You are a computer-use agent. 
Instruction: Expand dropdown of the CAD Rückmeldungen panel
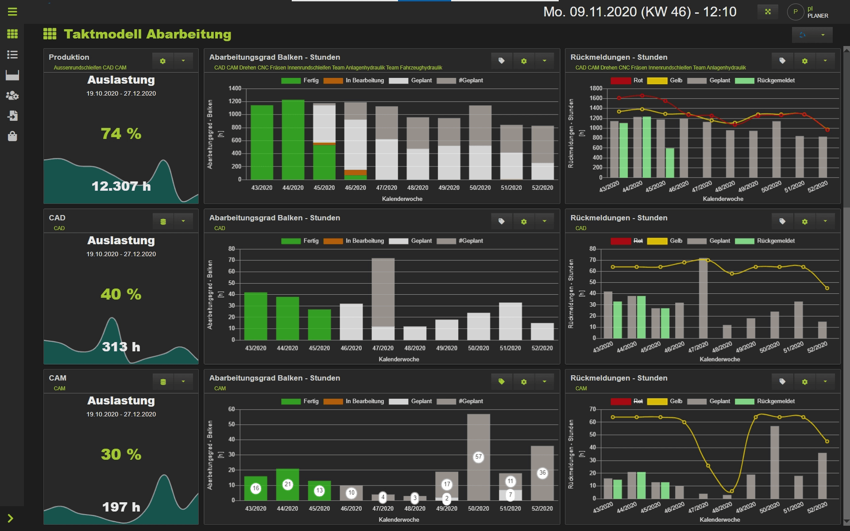tap(825, 221)
